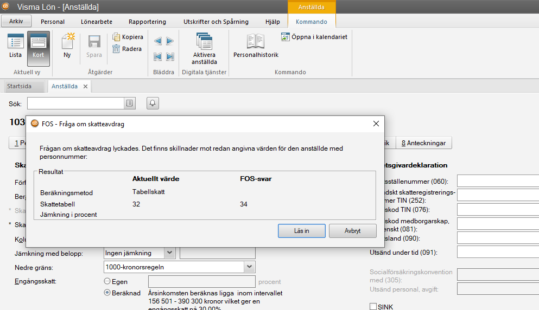Click the Jämkning i procent label
This screenshot has width=539, height=310.
pyautogui.click(x=68, y=215)
